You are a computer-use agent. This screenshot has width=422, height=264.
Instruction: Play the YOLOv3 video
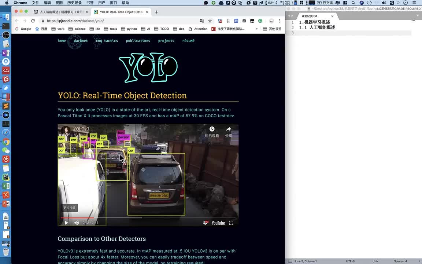(x=66, y=223)
